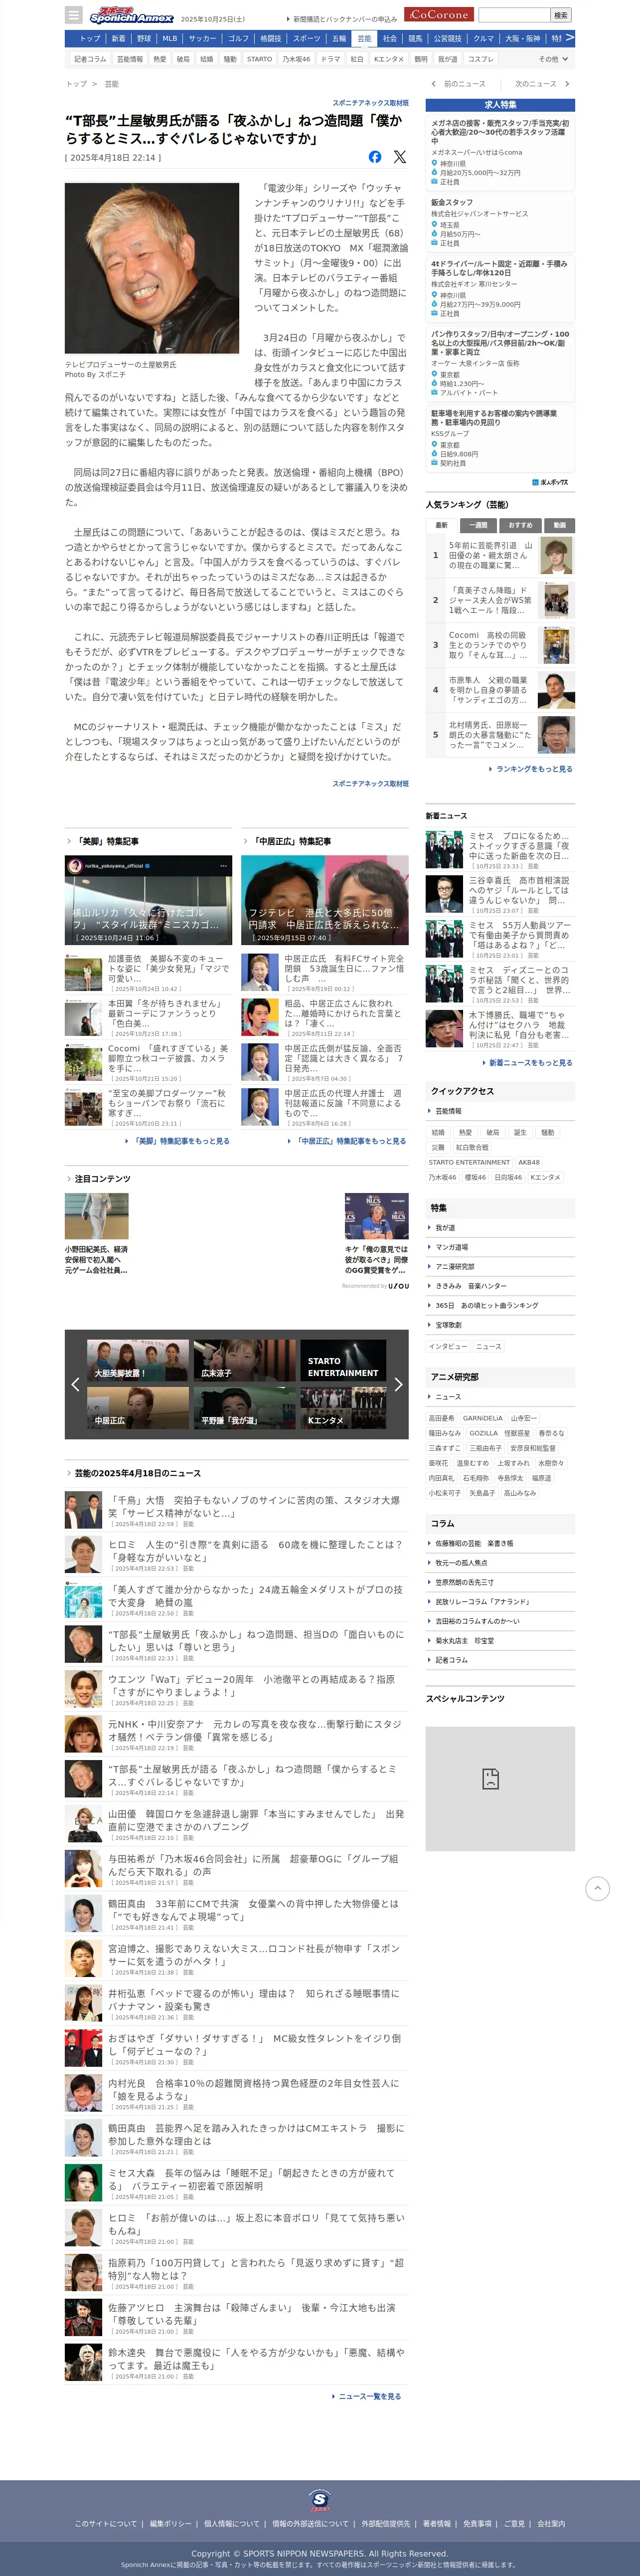Click the 検索 search button

click(x=561, y=15)
